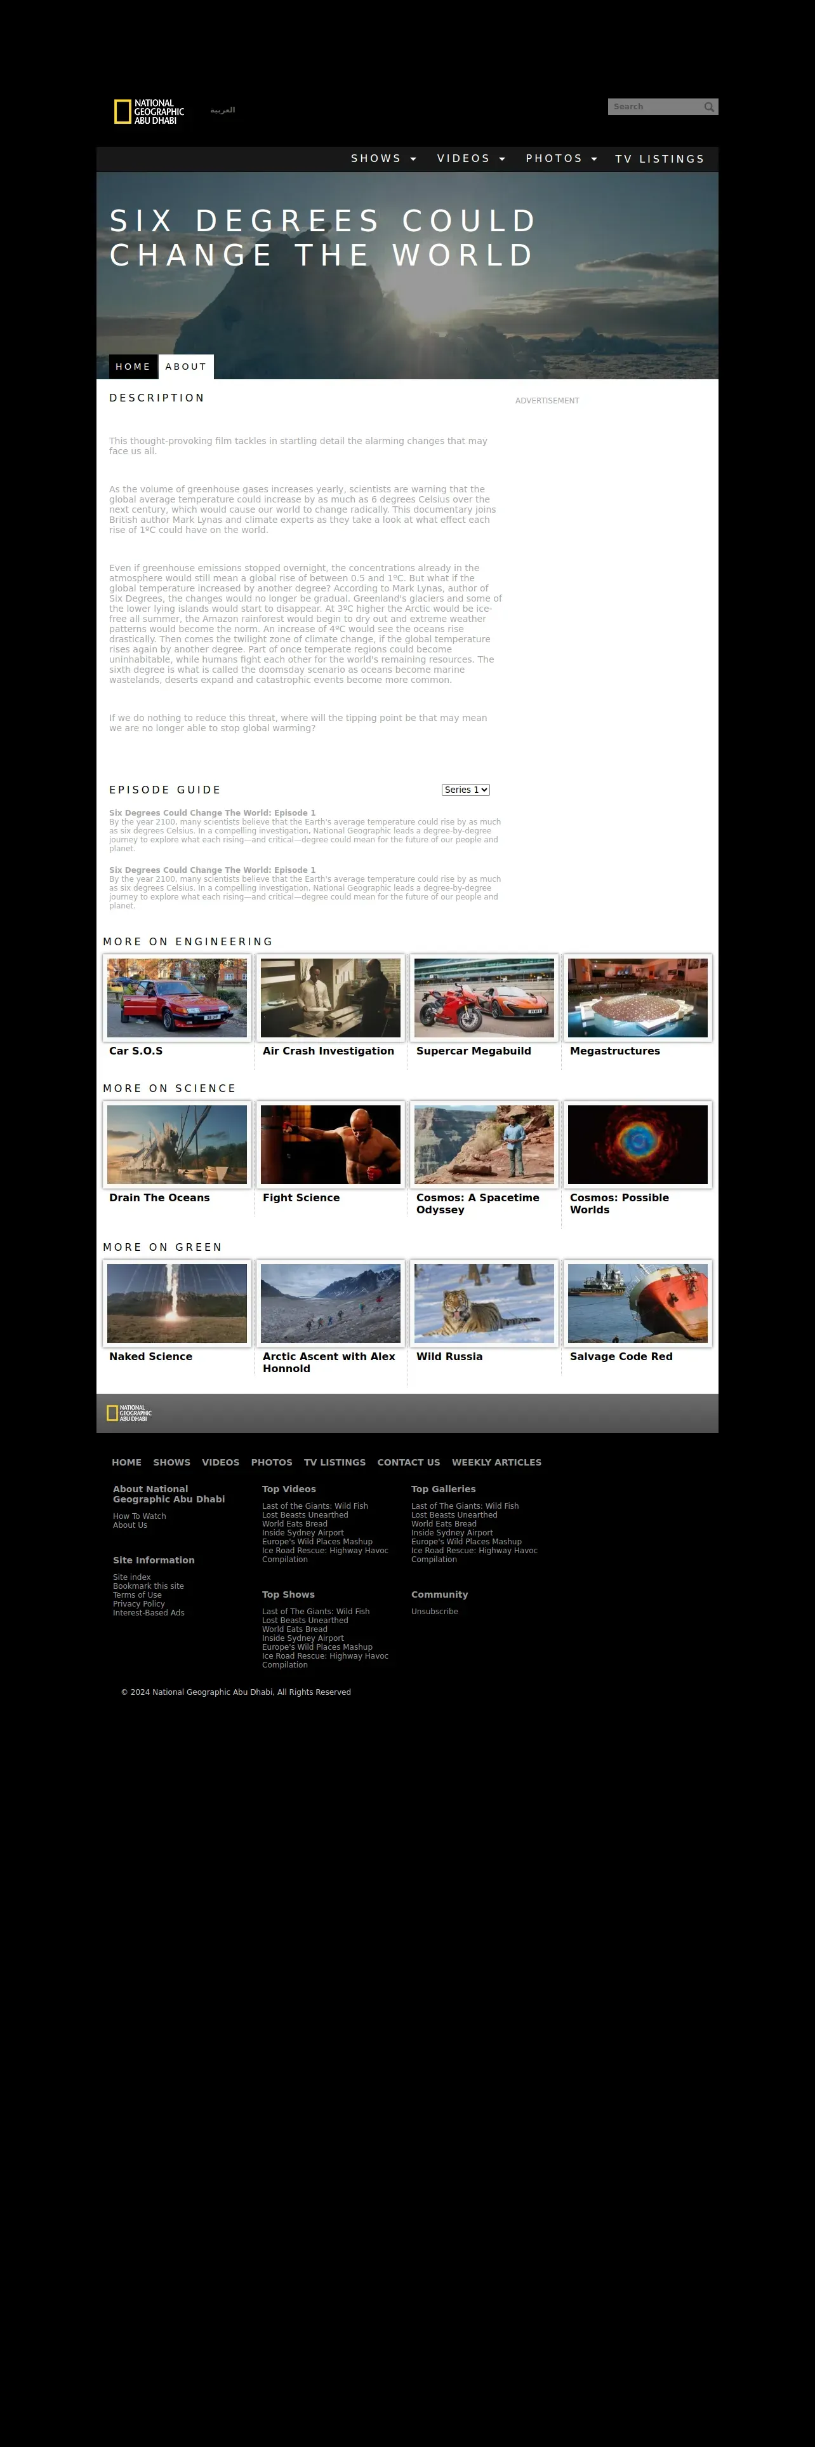Open Cosmos: A Spacetime Odyssey thumbnail
This screenshot has width=815, height=2447.
click(484, 1145)
